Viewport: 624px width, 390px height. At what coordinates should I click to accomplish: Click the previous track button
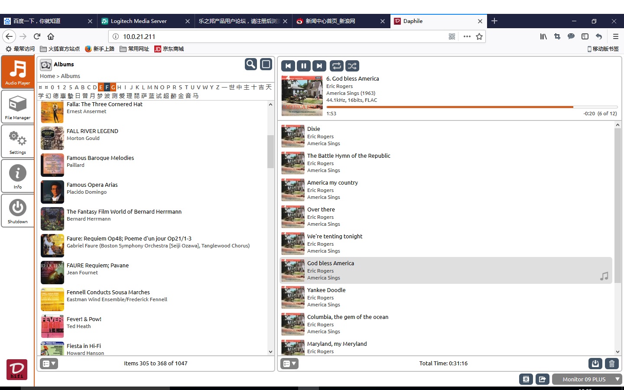coord(288,66)
